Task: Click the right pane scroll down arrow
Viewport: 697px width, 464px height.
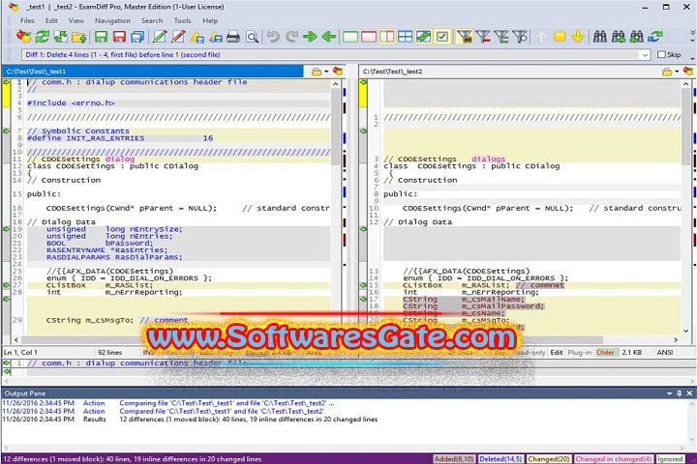Action: pyautogui.click(x=686, y=331)
